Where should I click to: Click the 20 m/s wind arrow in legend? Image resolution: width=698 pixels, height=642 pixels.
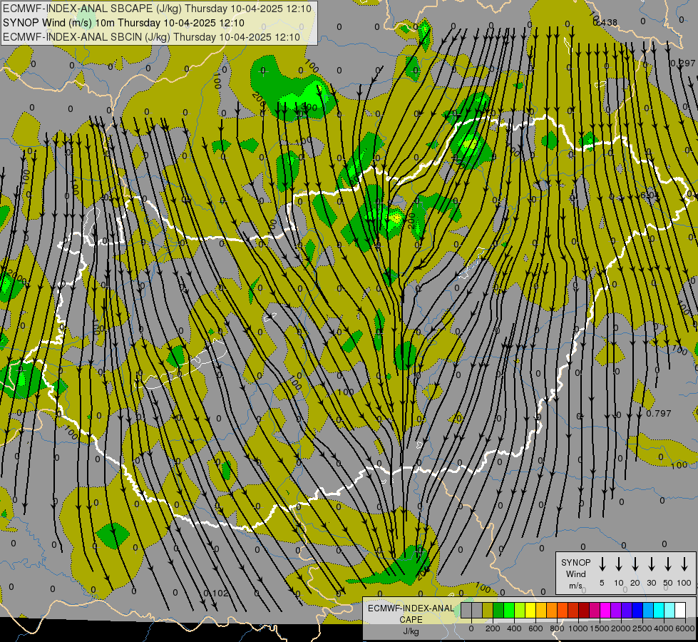tap(635, 564)
